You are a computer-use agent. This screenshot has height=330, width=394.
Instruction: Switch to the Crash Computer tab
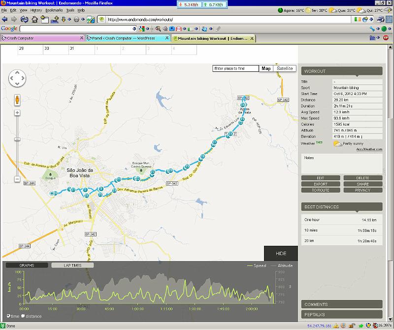(x=42, y=38)
